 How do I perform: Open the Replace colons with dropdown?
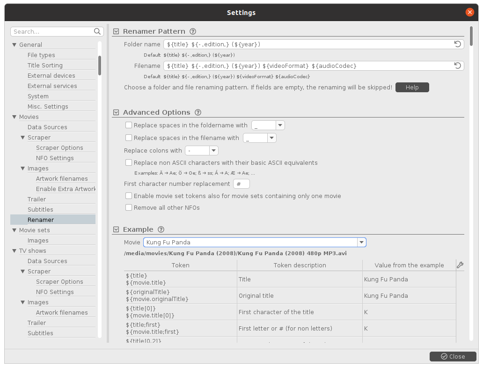coord(213,151)
